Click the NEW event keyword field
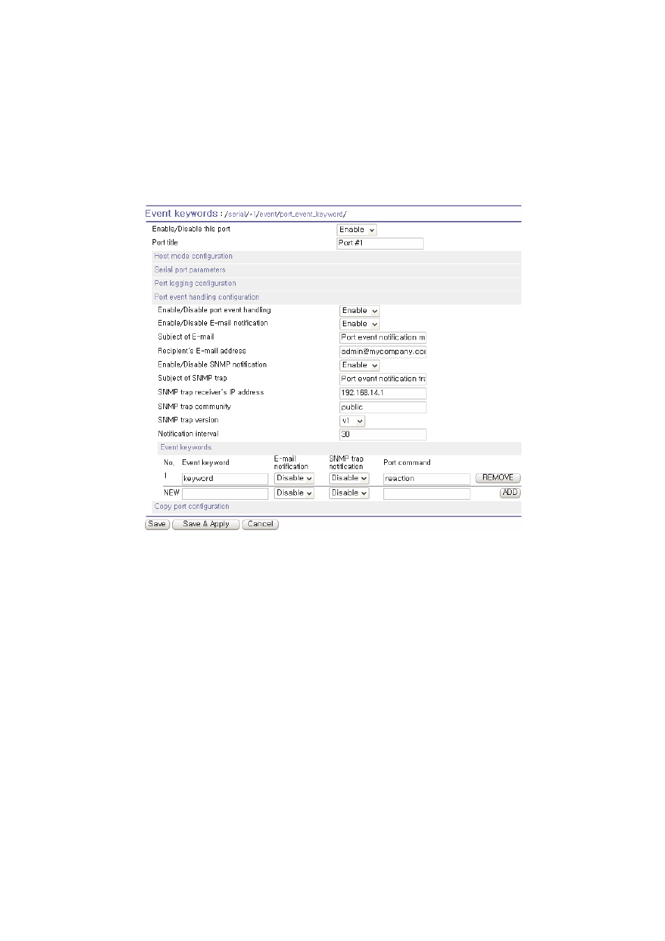This screenshot has height=941, width=665. tap(225, 494)
